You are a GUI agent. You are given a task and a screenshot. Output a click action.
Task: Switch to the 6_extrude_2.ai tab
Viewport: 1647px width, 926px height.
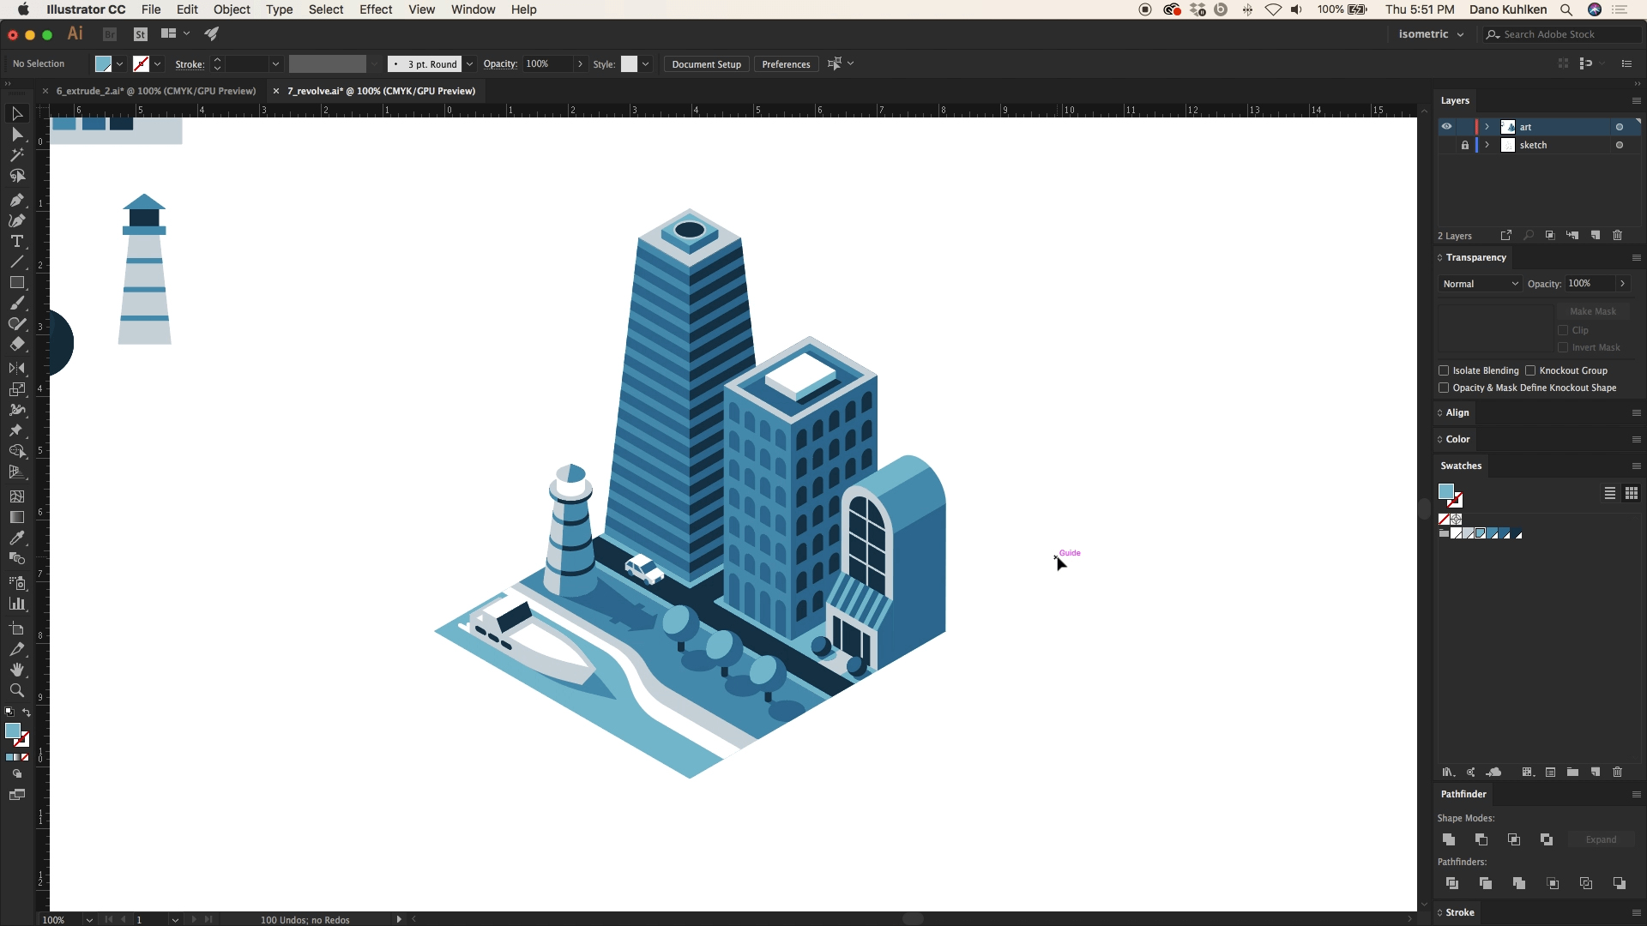click(155, 91)
